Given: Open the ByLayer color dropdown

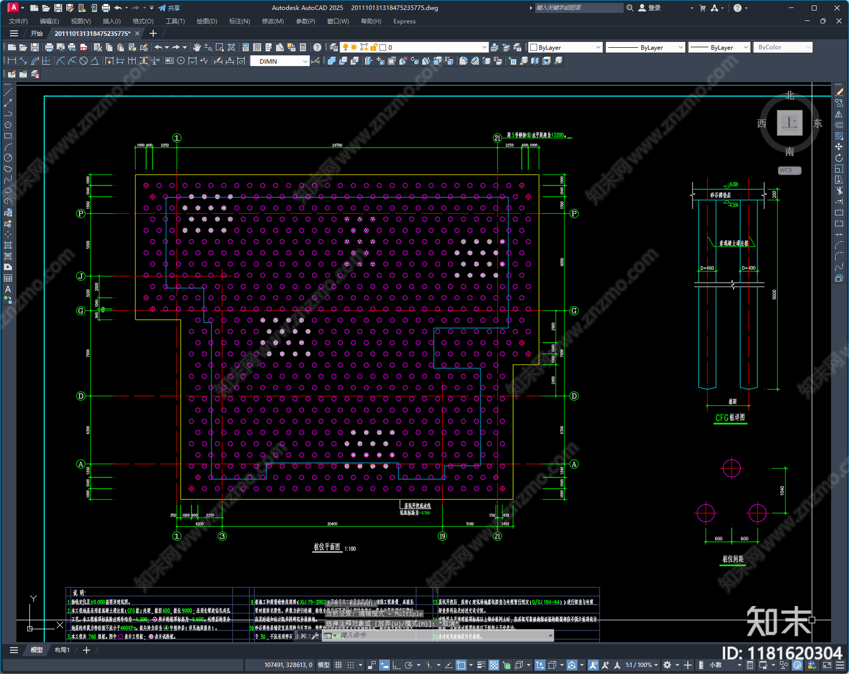Looking at the screenshot, I should pos(566,47).
